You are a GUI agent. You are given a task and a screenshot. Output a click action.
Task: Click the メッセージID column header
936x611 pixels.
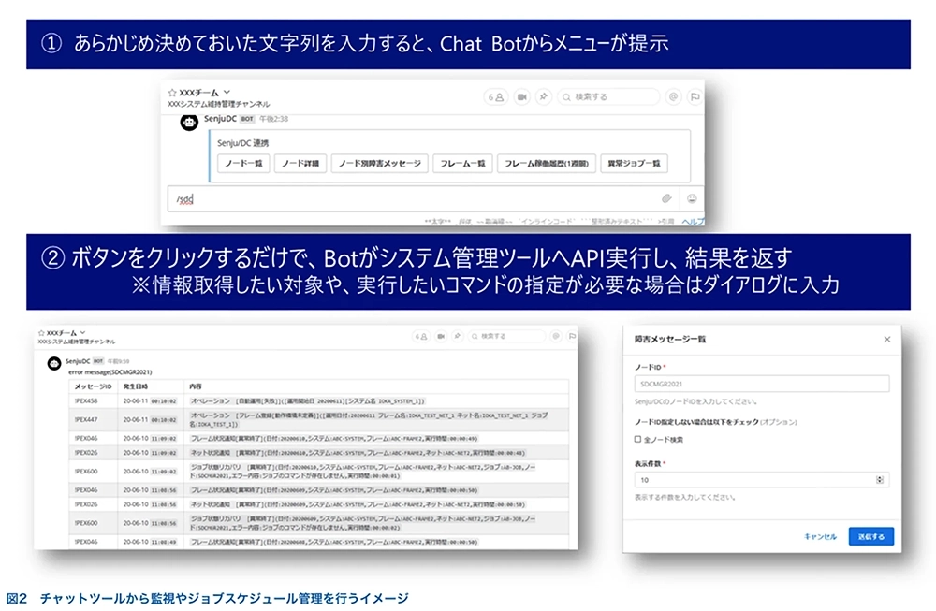(93, 386)
